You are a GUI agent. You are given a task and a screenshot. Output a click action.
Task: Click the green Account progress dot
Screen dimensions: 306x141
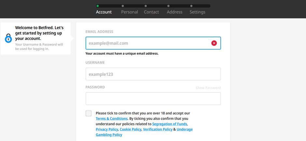pyautogui.click(x=98, y=6)
